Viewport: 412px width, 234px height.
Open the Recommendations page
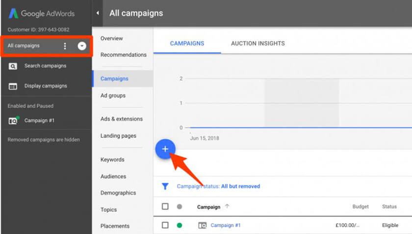tap(123, 55)
